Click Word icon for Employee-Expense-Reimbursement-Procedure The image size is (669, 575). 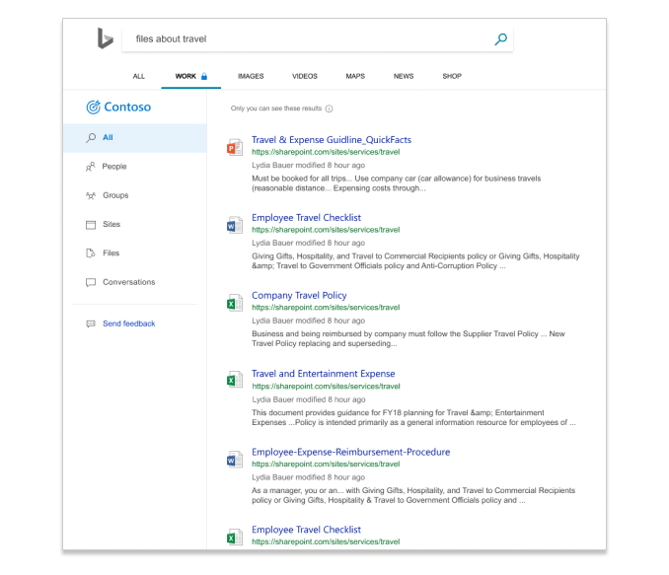point(234,459)
